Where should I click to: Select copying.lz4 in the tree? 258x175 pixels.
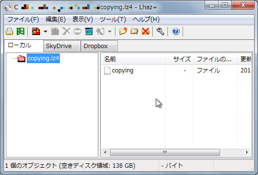[43, 58]
